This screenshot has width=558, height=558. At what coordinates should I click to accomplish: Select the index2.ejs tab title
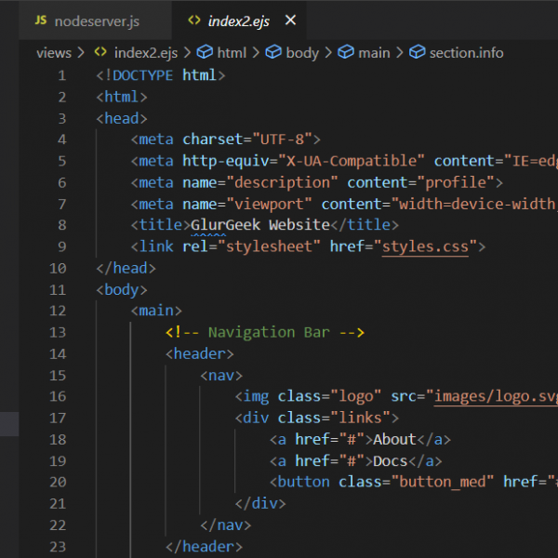coord(240,20)
